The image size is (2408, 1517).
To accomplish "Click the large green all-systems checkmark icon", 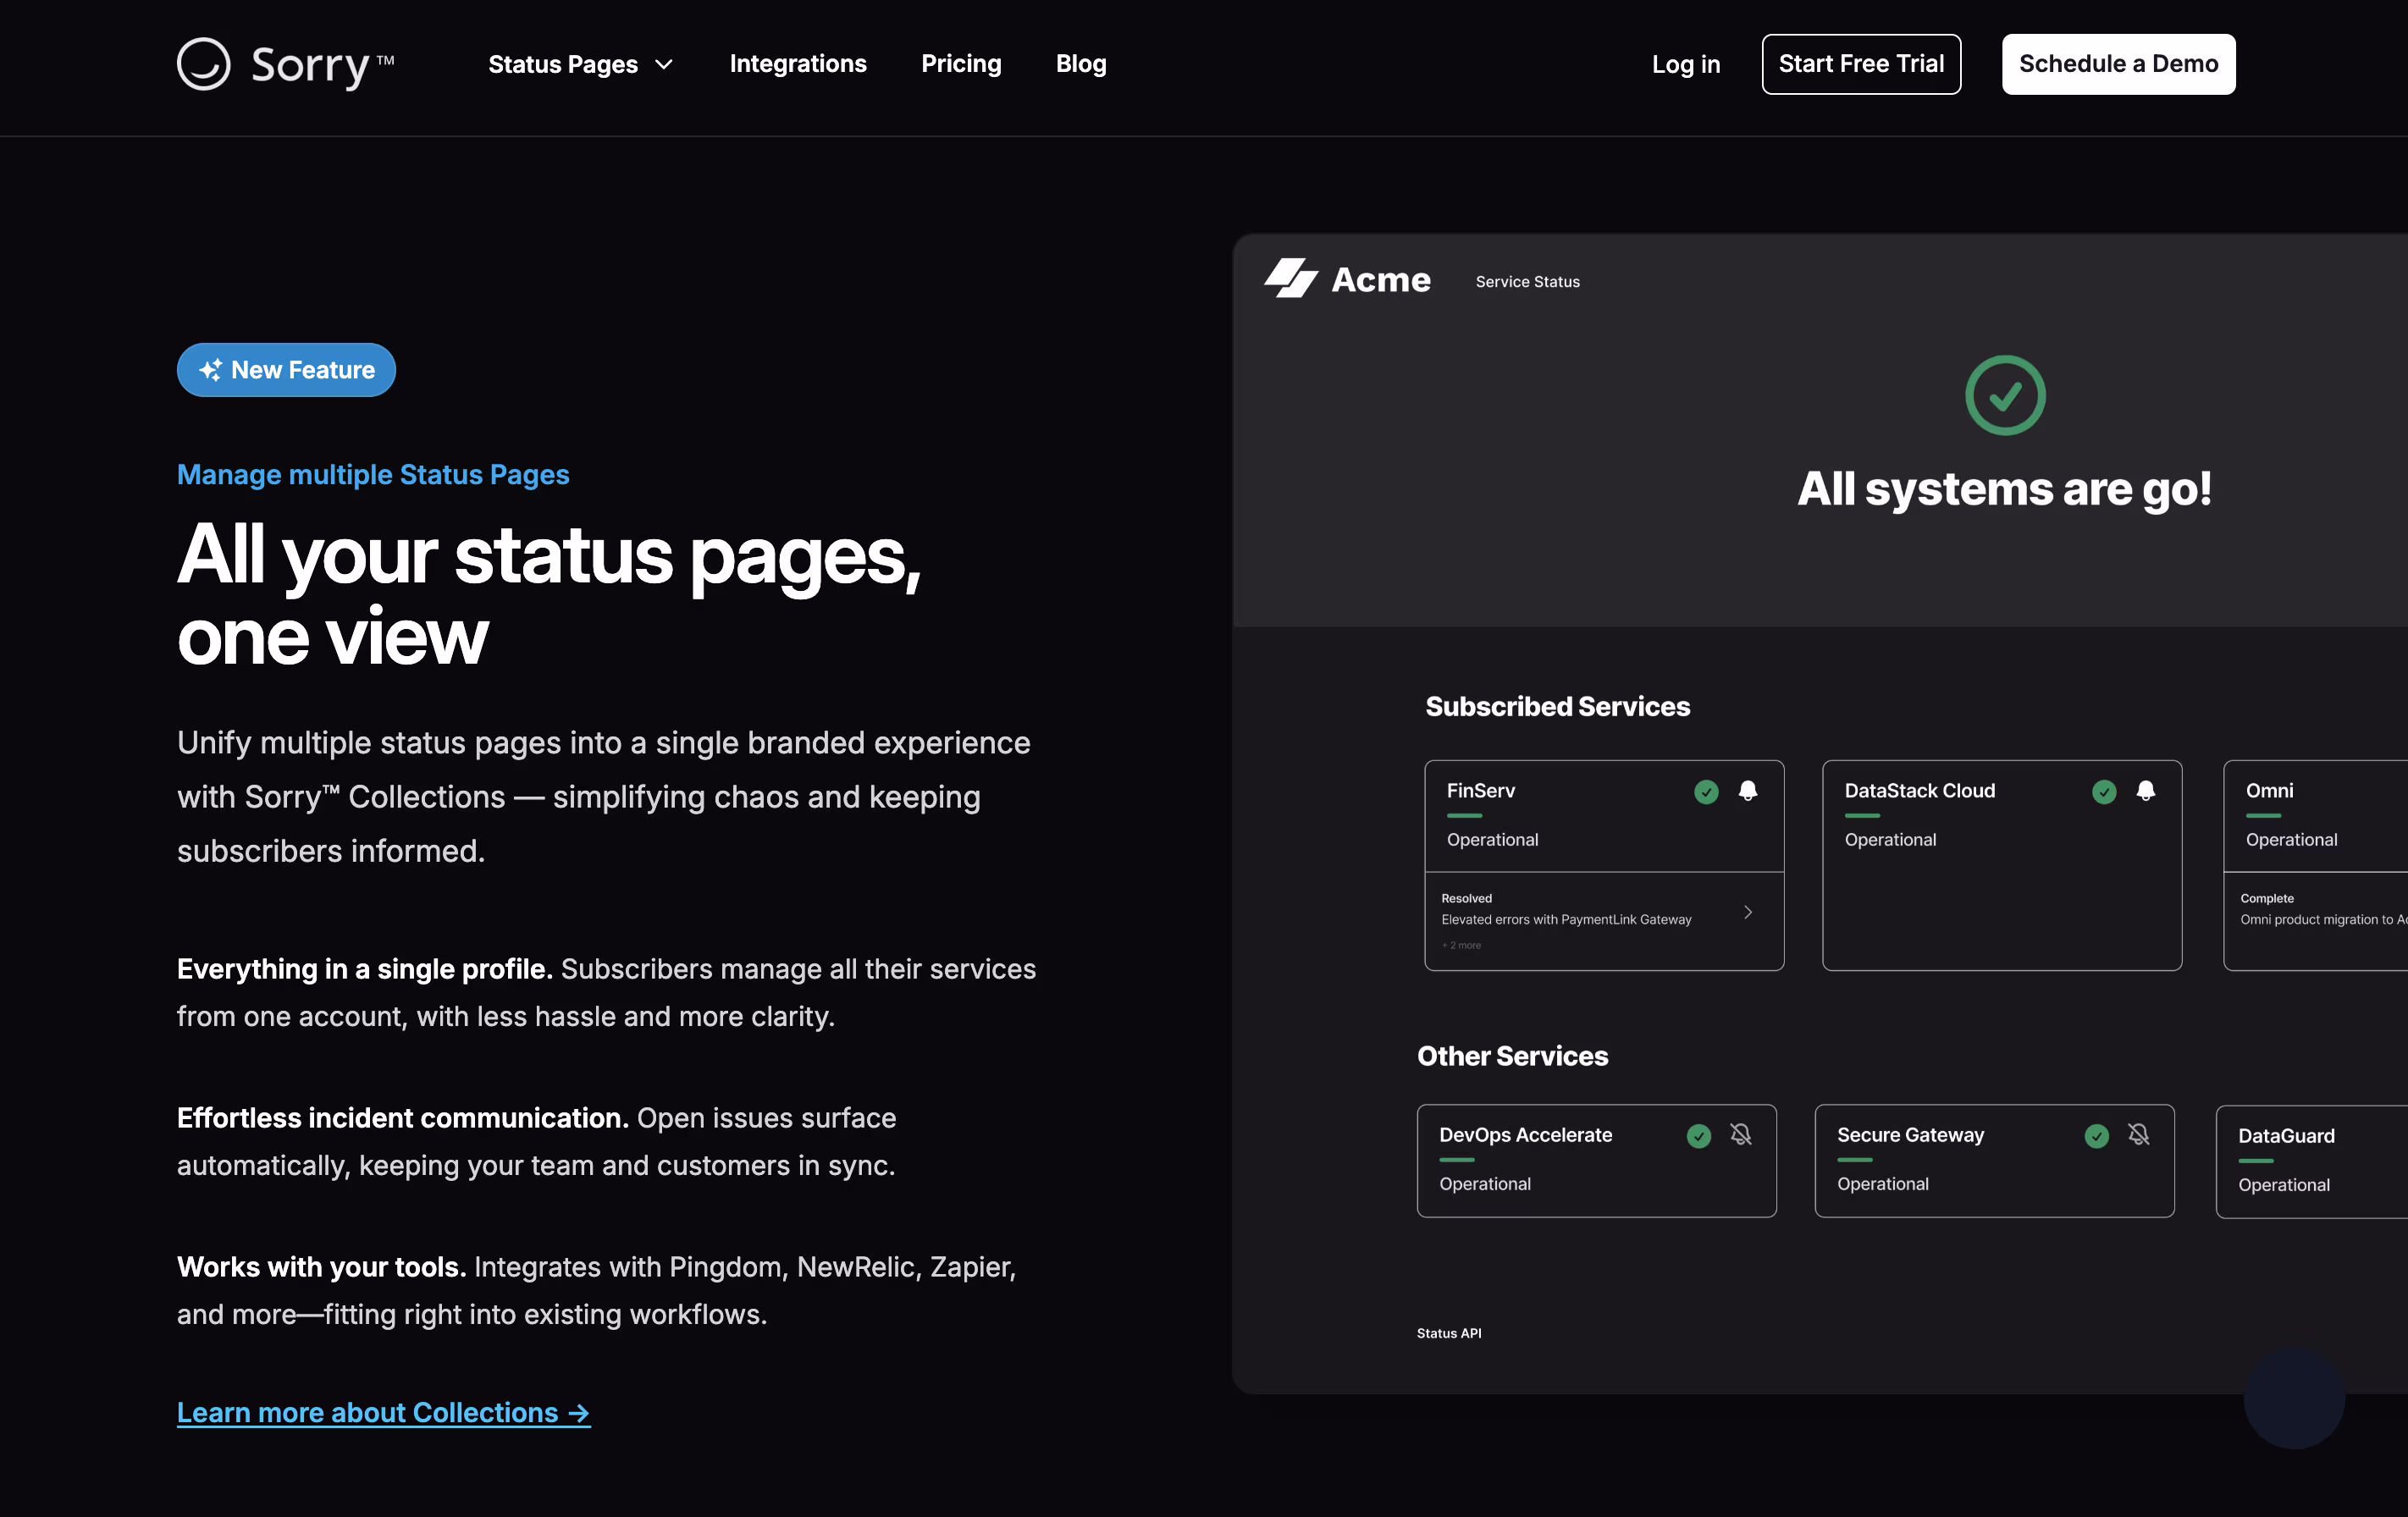I will (2004, 395).
